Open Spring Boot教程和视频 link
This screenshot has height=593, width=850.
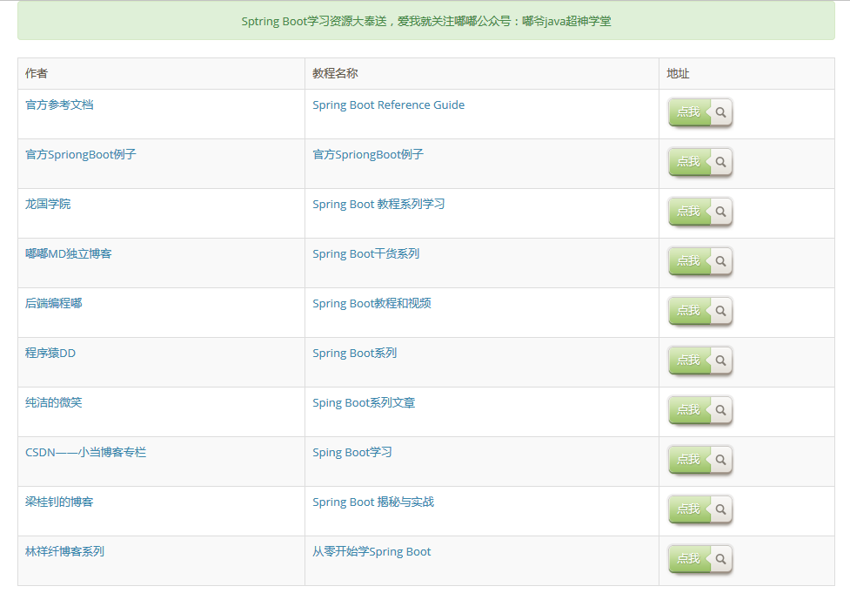click(371, 304)
